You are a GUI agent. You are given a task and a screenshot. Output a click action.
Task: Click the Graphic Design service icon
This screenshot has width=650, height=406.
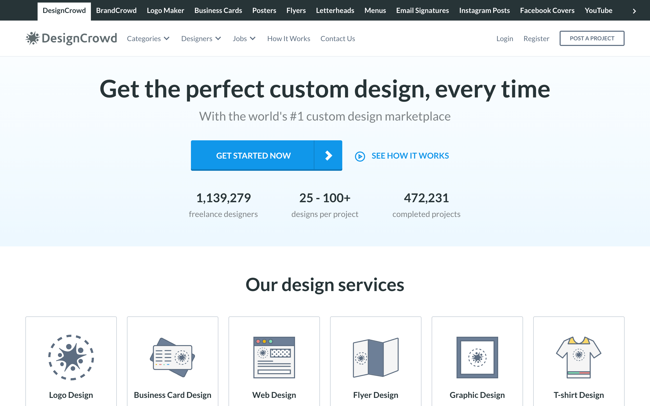pos(477,358)
